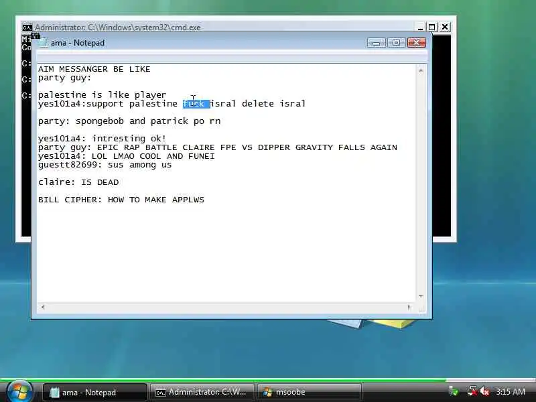536x402 pixels.
Task: Click the Notepad icon in ama title bar
Action: (42, 42)
